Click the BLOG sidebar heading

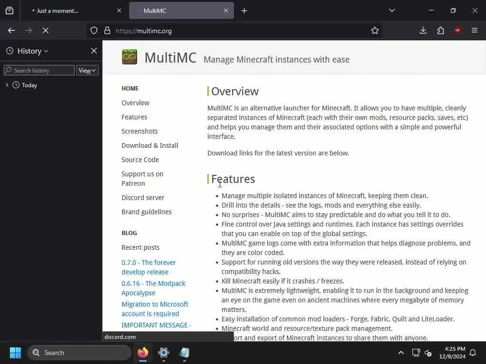pyautogui.click(x=129, y=233)
